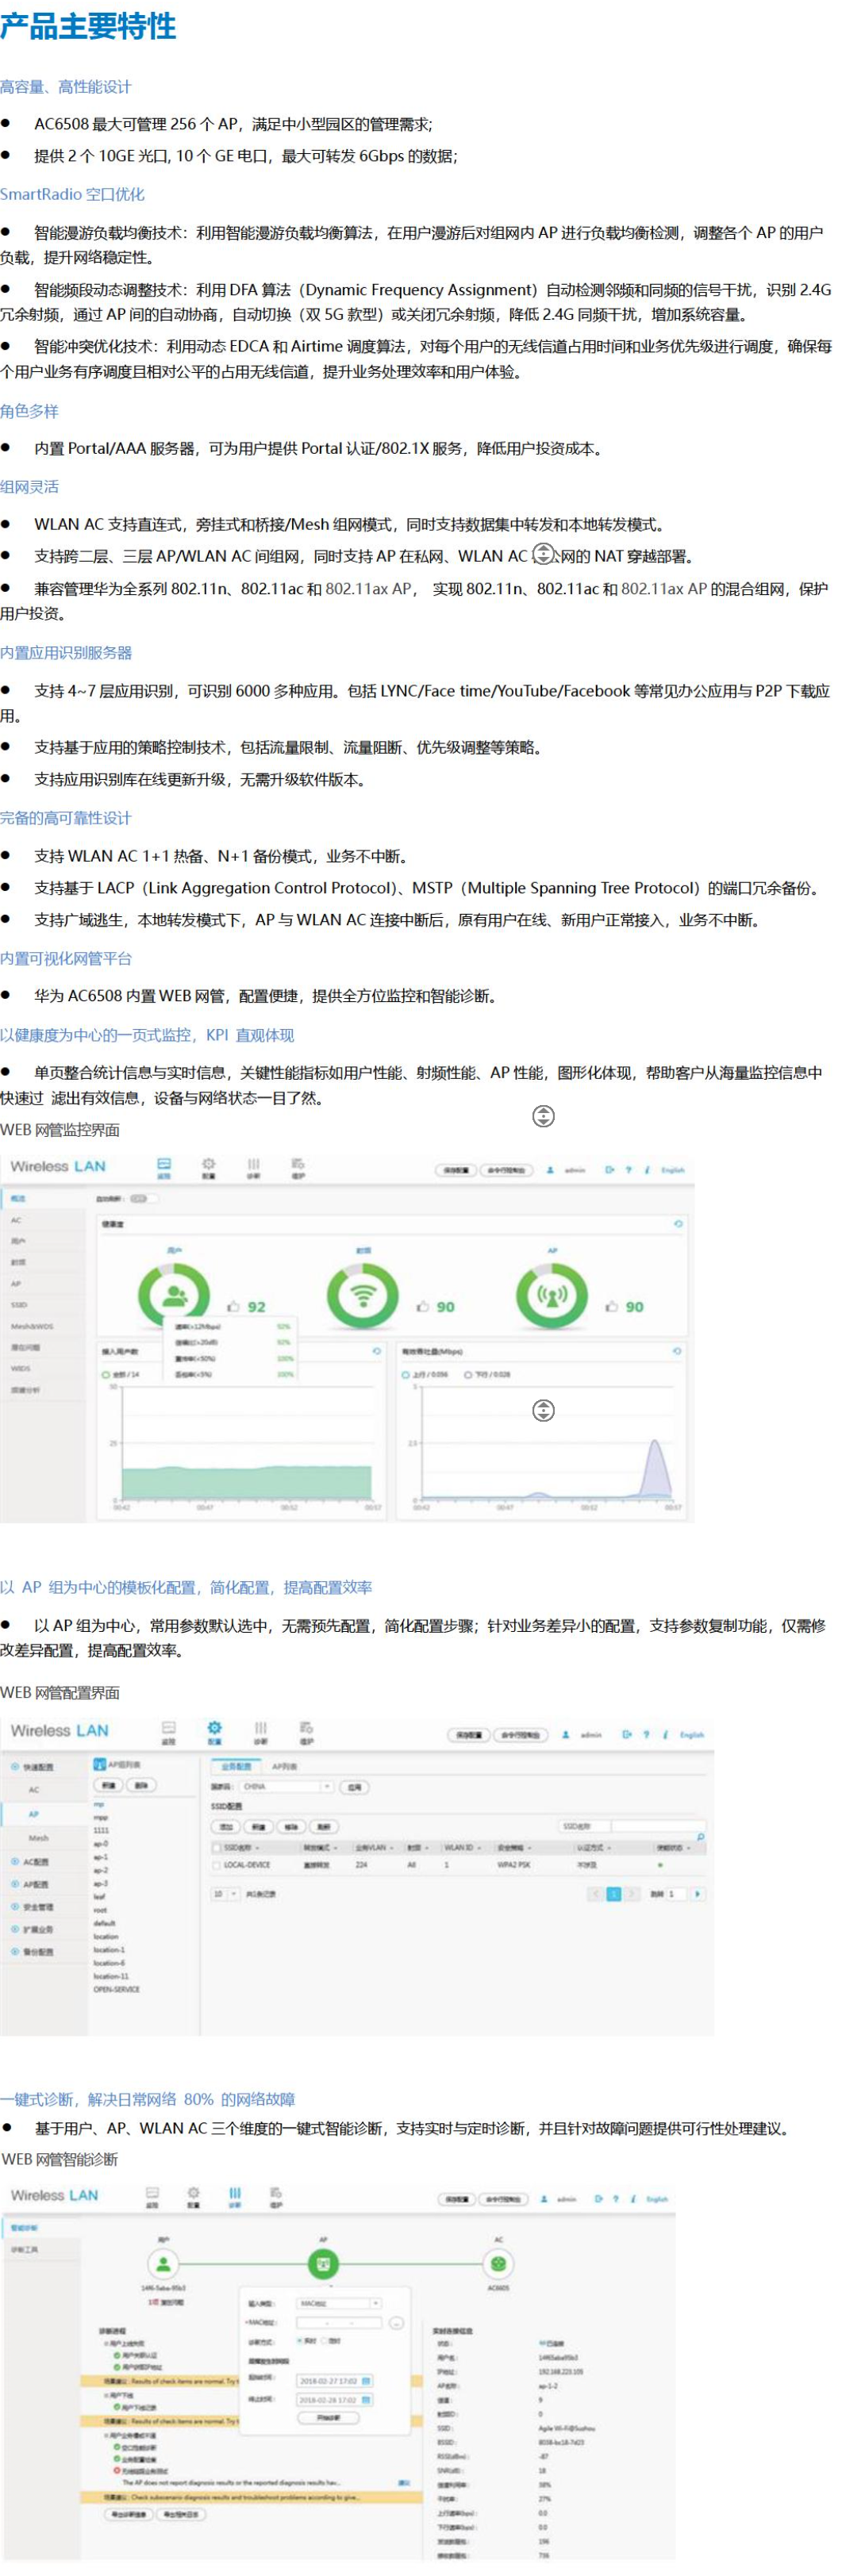Click the AC6605 node icon in topology
Screen dimensions: 842x2576
pos(498,2263)
